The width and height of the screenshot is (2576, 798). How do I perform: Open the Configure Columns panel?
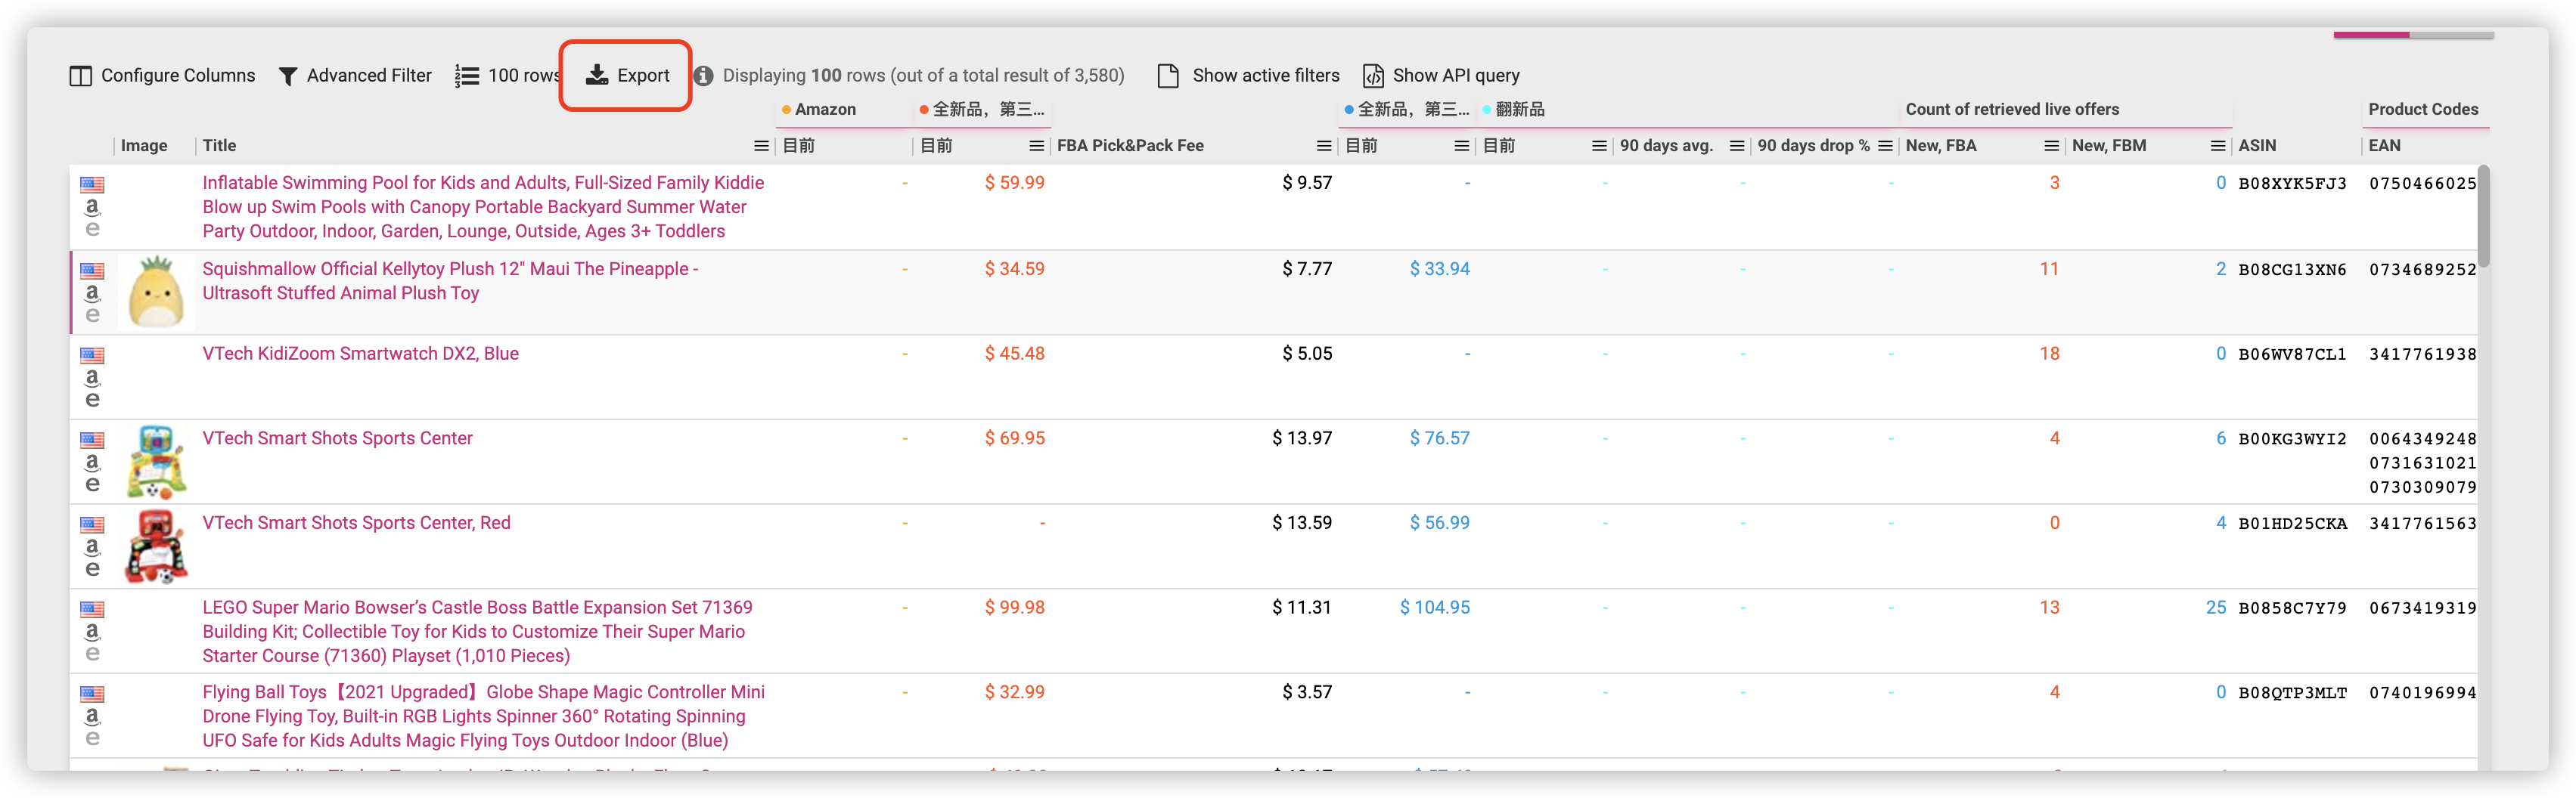[162, 76]
